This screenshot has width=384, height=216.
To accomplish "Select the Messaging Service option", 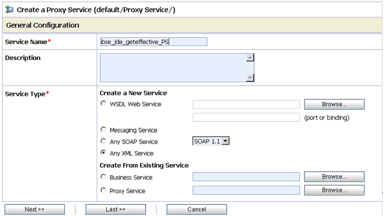I will [x=104, y=130].
